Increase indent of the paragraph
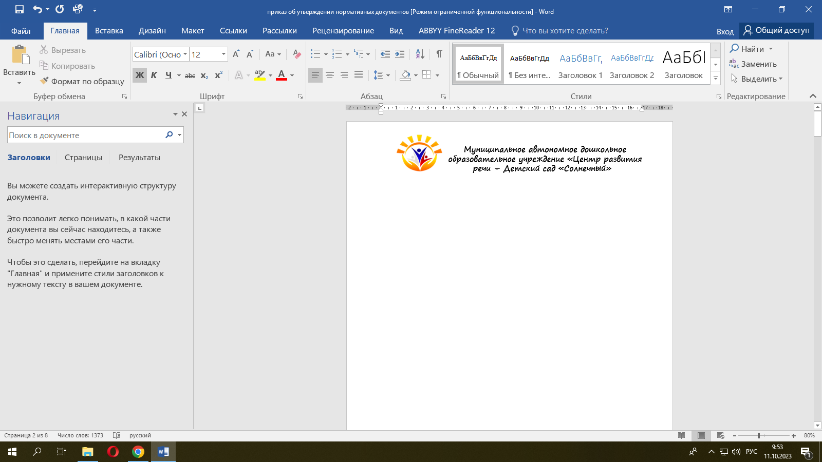 [400, 54]
